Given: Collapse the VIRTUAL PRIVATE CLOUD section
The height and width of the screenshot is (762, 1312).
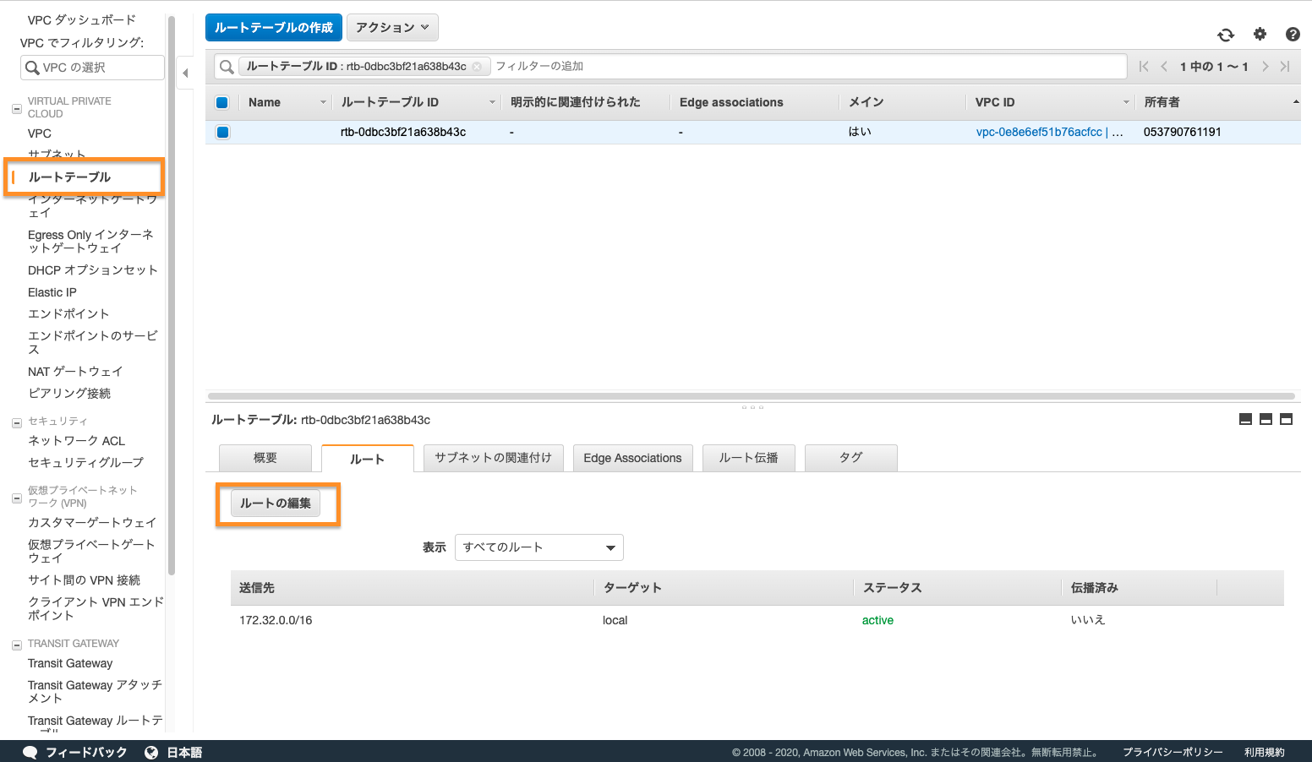Looking at the screenshot, I should 16,108.
